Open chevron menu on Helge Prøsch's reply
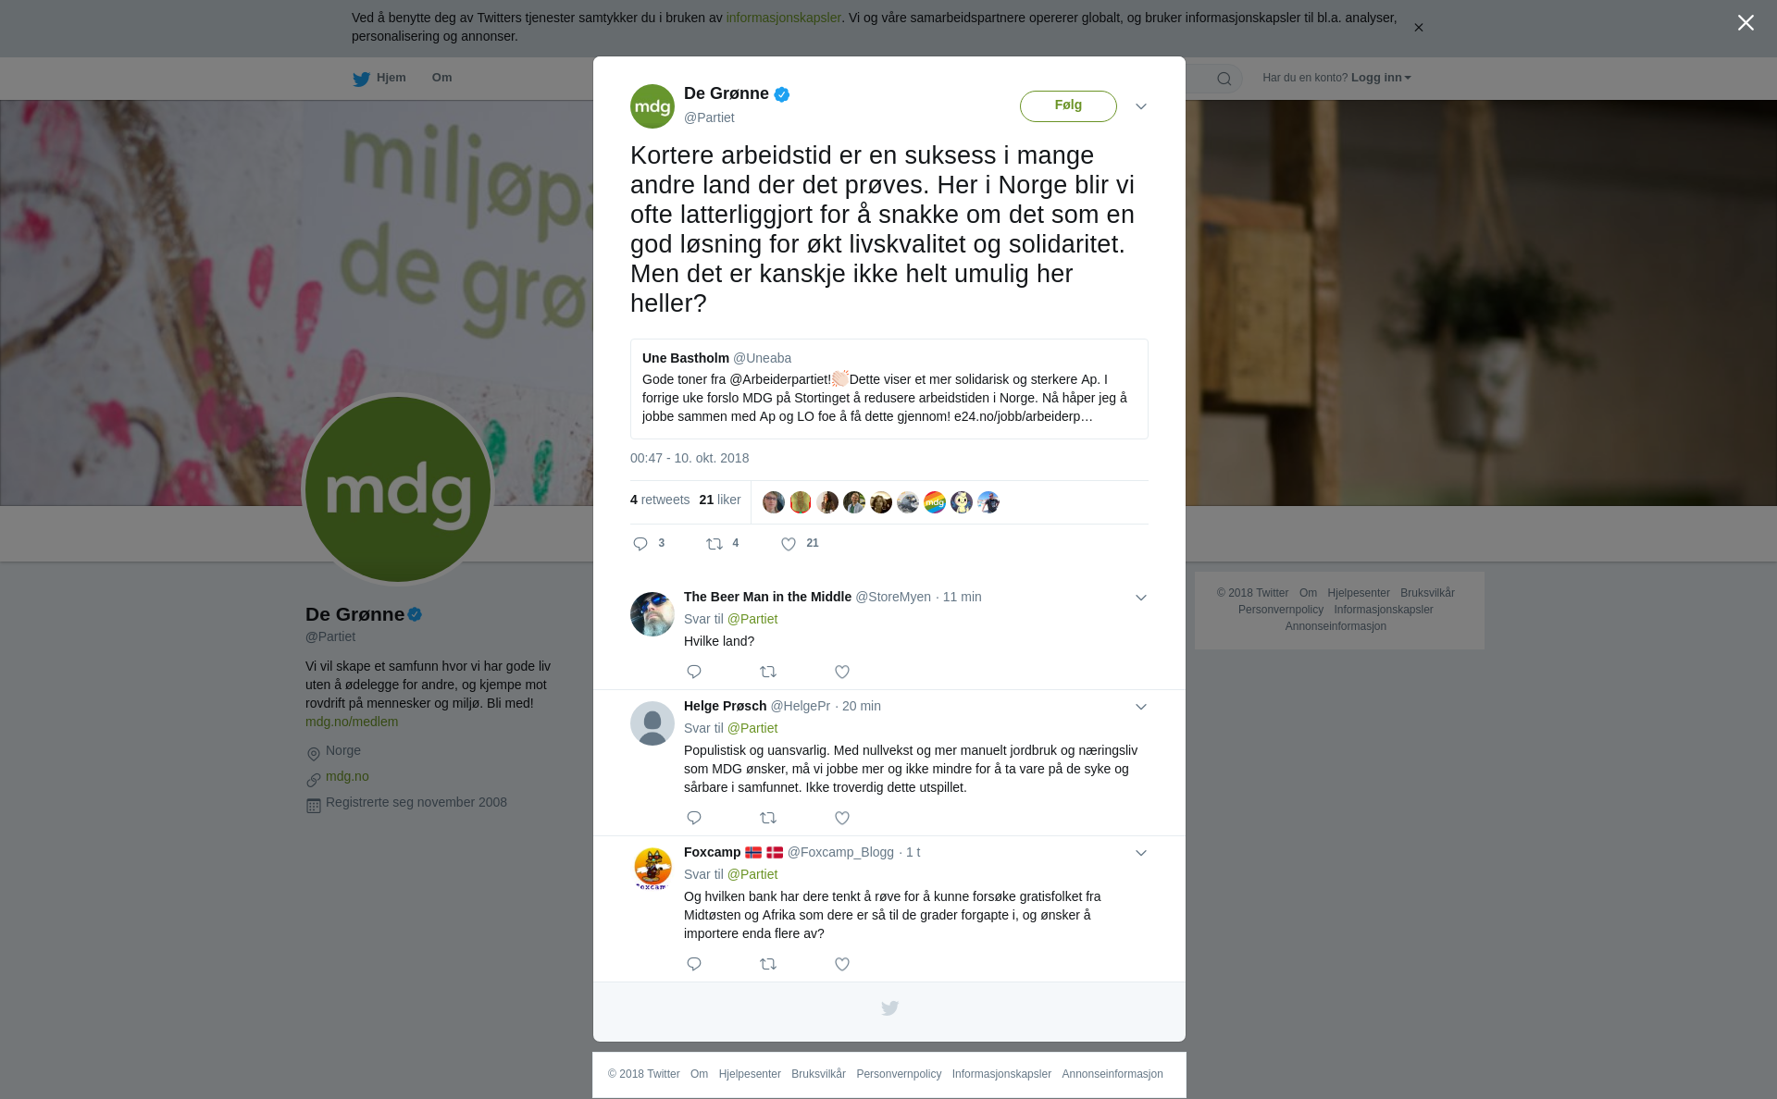The width and height of the screenshot is (1777, 1099). tap(1141, 707)
